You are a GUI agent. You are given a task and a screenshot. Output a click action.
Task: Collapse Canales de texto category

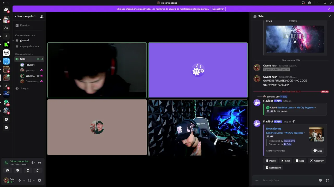tap(25, 35)
